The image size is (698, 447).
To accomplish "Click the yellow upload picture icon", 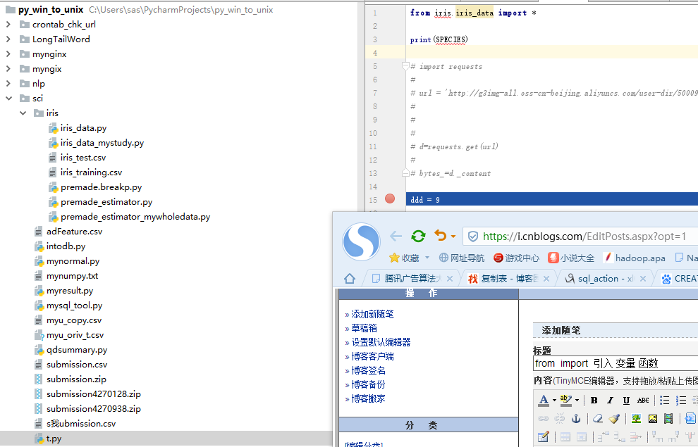I will pos(653,419).
